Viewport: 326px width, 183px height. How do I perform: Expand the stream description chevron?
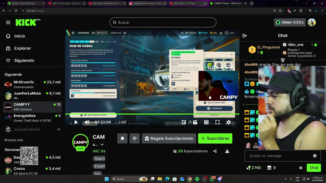click(102, 145)
